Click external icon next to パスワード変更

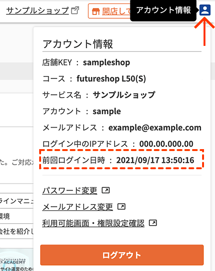point(106,190)
